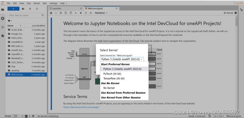The width and height of the screenshot is (244, 118).
Task: Close the Launcher tab
Action: tap(81, 9)
